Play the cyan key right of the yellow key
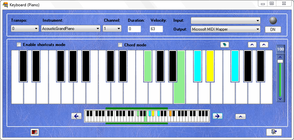Viewport: 294px width, 140px height. click(x=235, y=66)
